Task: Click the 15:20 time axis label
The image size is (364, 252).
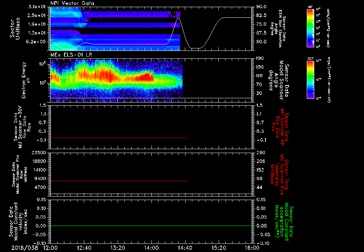Action: [219, 248]
